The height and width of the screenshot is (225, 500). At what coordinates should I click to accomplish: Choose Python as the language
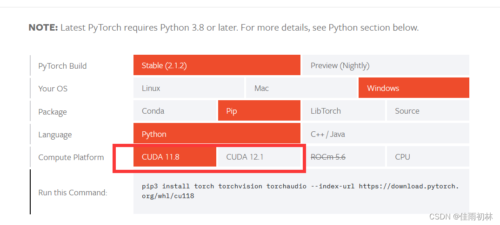coord(217,134)
